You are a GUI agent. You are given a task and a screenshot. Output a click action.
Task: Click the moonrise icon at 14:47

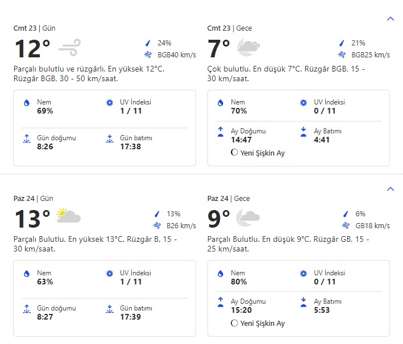[221, 132]
